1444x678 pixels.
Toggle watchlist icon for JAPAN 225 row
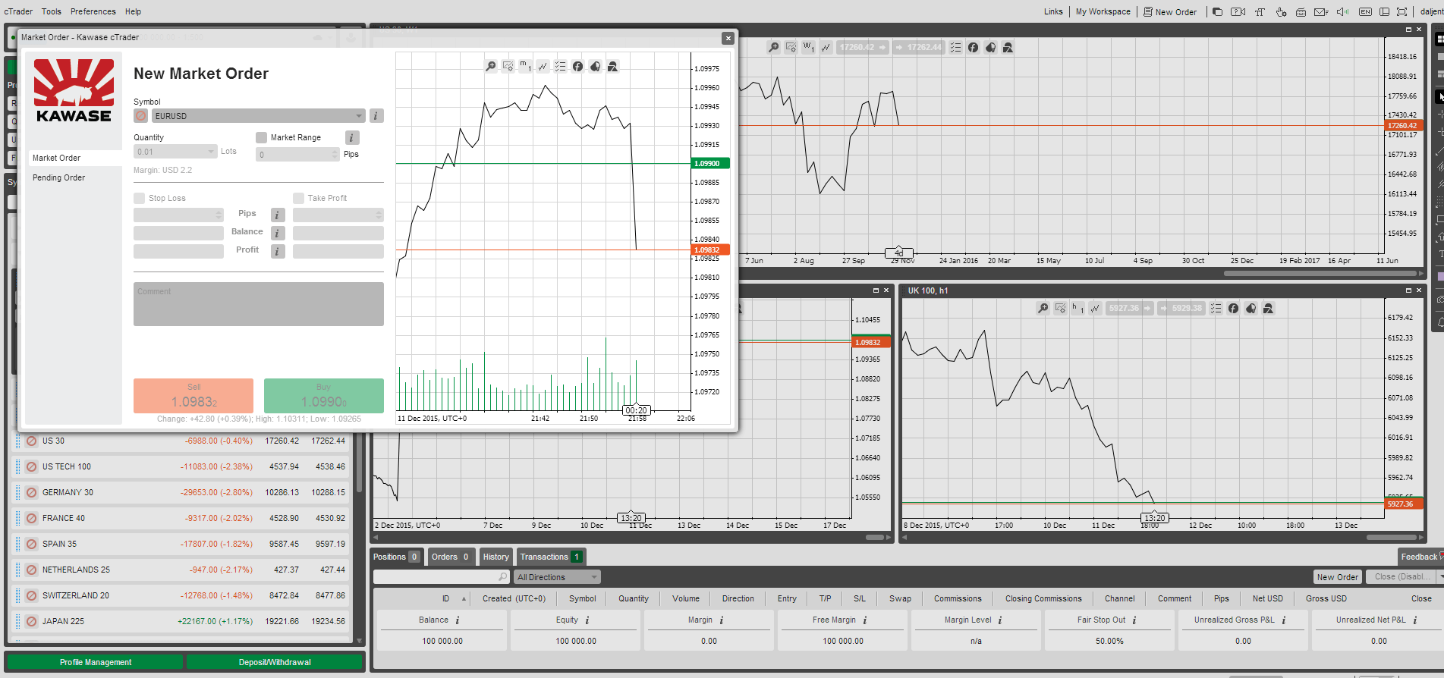[x=31, y=621]
